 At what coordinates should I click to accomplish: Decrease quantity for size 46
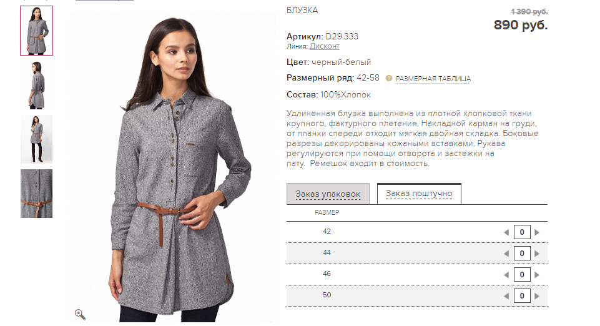tap(506, 275)
